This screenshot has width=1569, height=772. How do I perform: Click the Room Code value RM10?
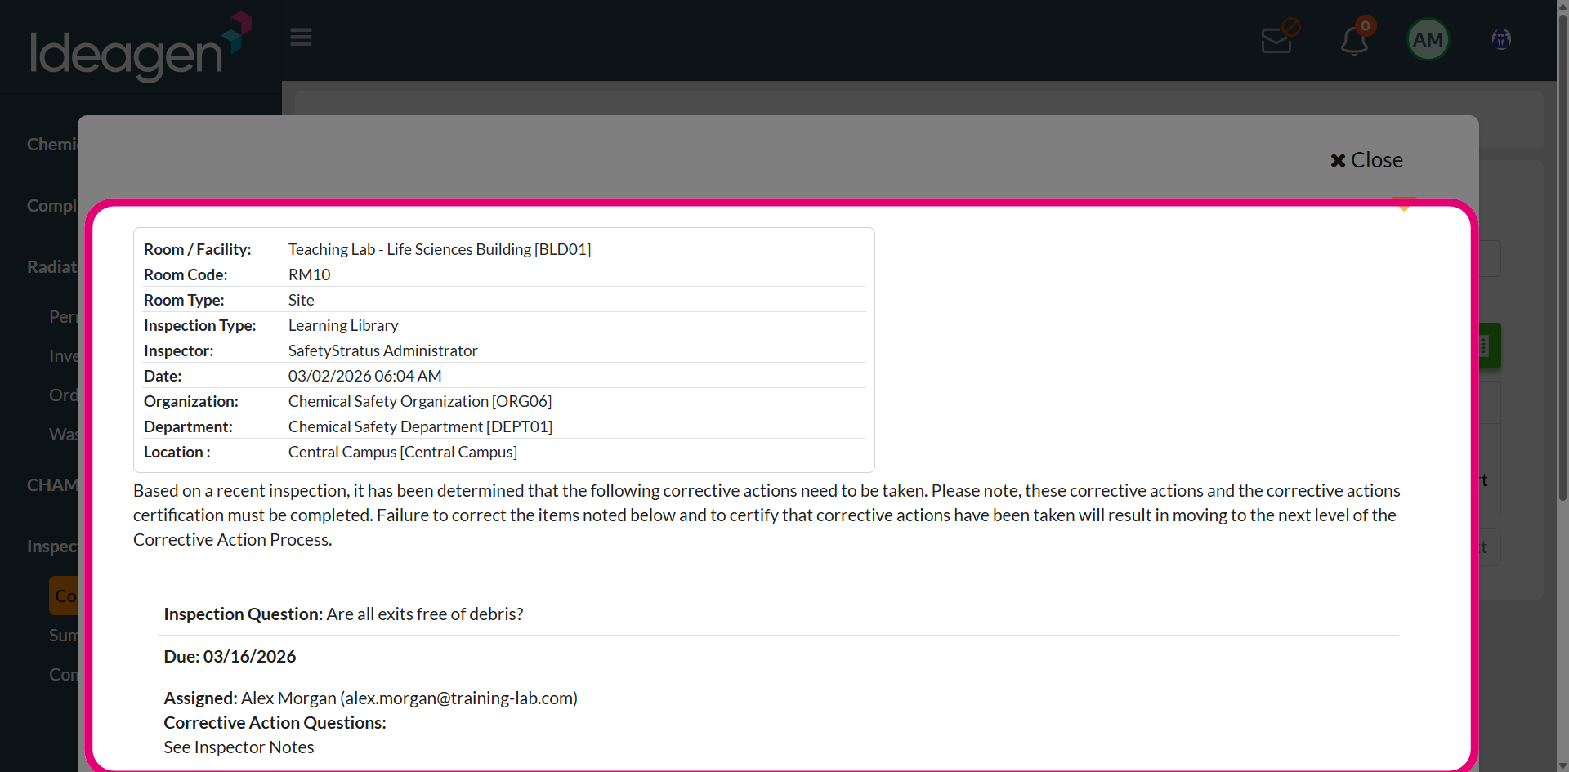click(x=309, y=274)
